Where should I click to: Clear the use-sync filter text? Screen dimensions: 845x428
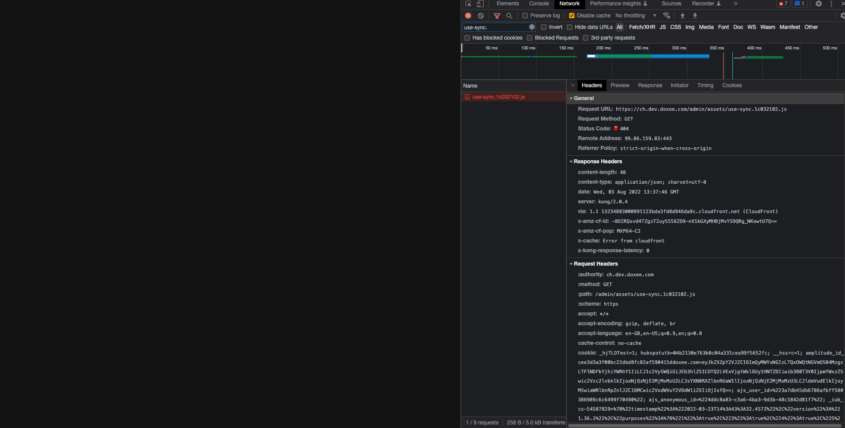point(532,27)
